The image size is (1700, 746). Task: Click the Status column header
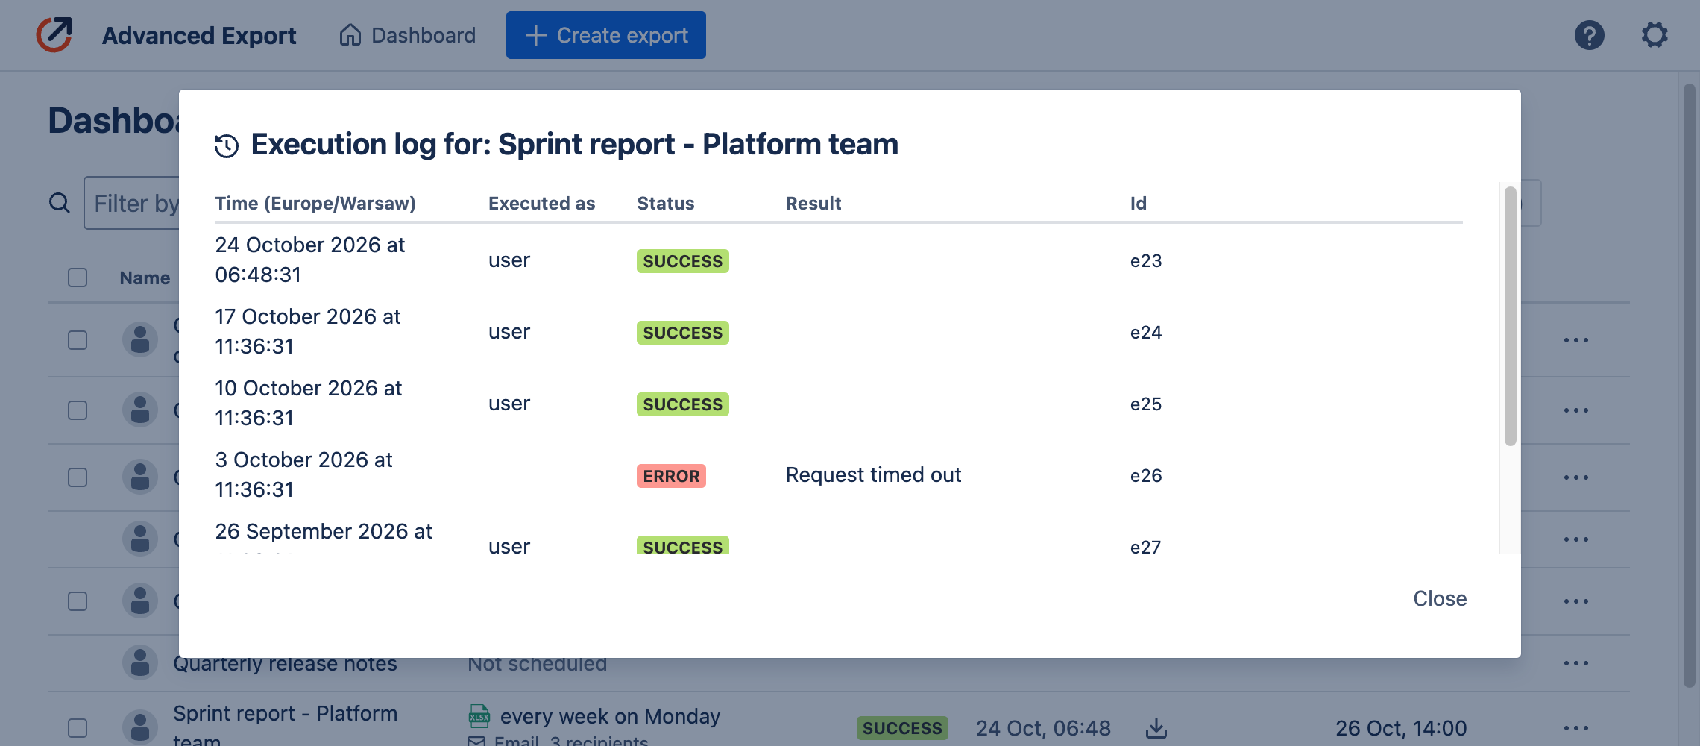click(x=665, y=203)
